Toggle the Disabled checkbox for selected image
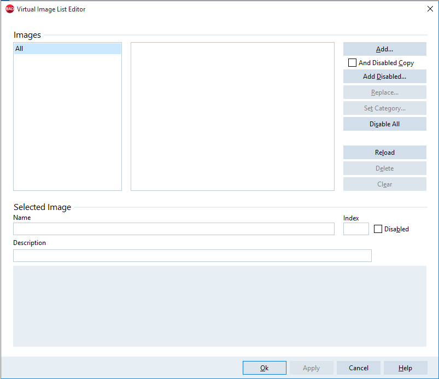This screenshot has width=439, height=379. 378,229
